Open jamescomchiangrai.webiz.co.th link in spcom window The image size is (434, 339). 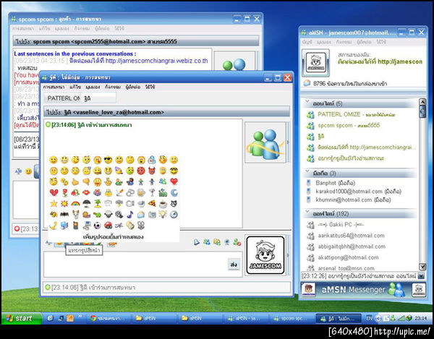[x=156, y=61]
